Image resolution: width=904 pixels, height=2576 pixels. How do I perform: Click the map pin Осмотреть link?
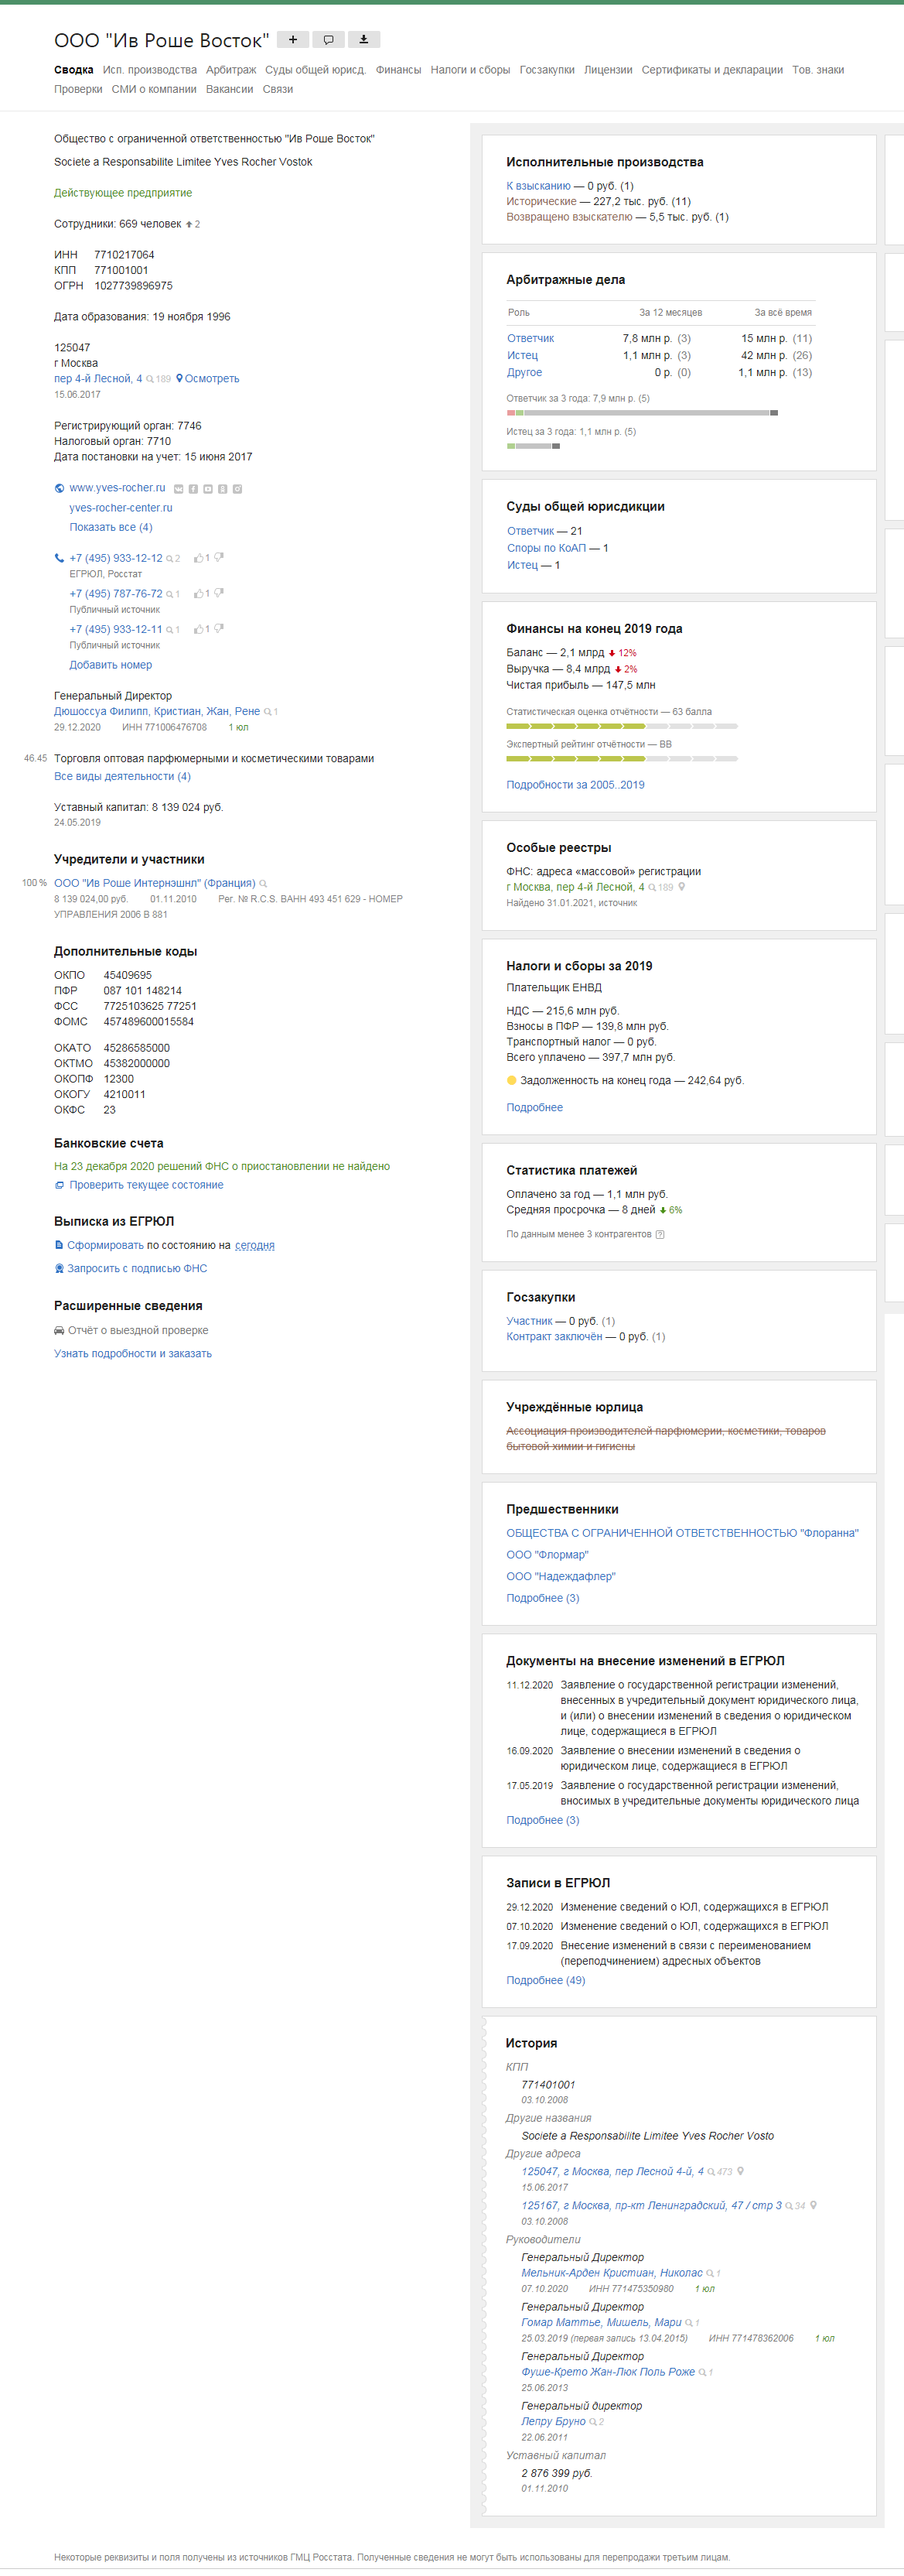tap(208, 379)
